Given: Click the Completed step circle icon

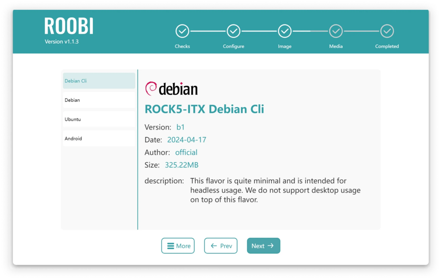Looking at the screenshot, I should pos(387,31).
